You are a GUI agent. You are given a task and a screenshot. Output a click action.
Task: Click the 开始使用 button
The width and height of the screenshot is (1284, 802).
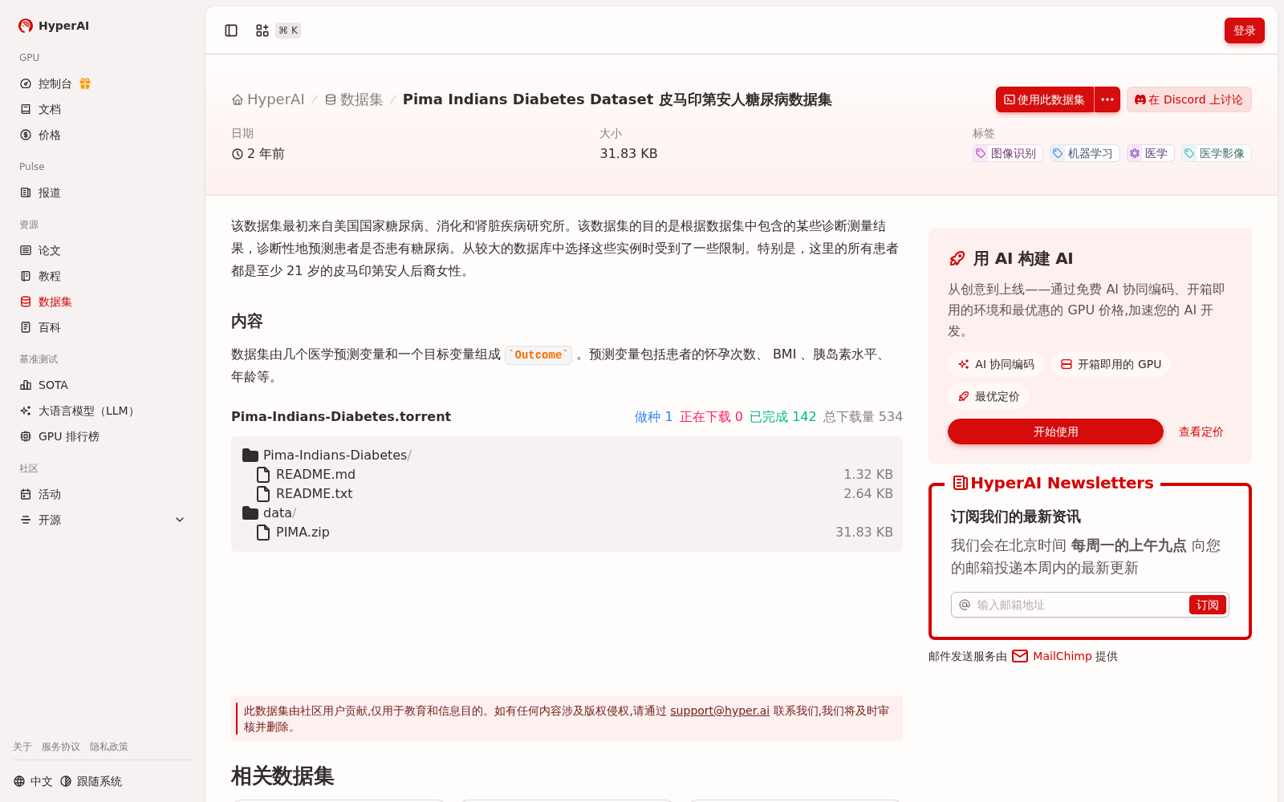point(1055,431)
